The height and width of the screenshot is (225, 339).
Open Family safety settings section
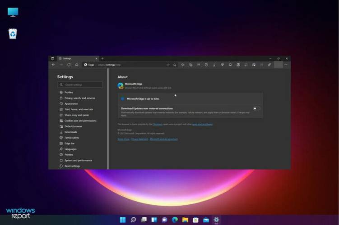coord(72,138)
